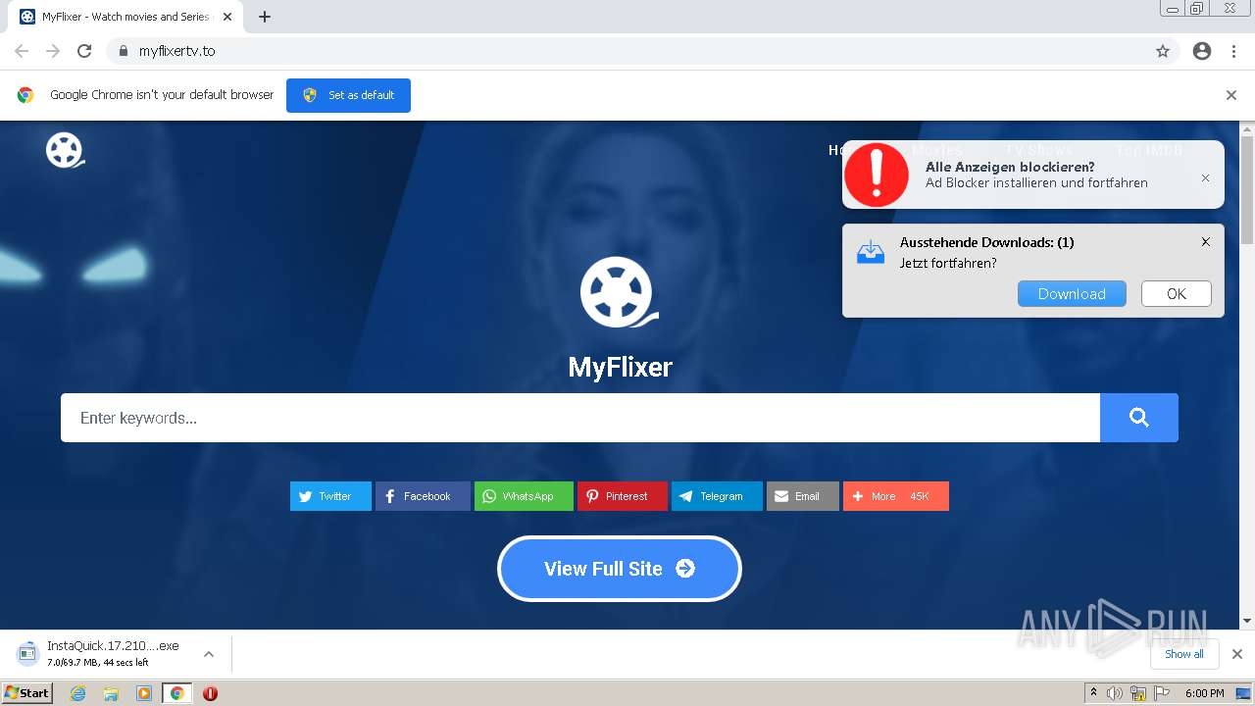The height and width of the screenshot is (706, 1255).
Task: View site information via padlock icon
Action: click(x=123, y=51)
